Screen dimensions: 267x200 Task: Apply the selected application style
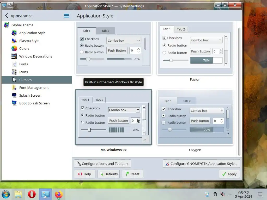pyautogui.click(x=229, y=174)
